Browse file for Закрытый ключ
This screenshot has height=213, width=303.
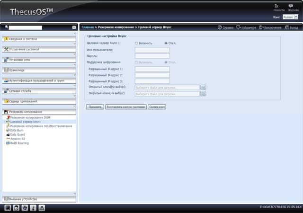coord(203,94)
